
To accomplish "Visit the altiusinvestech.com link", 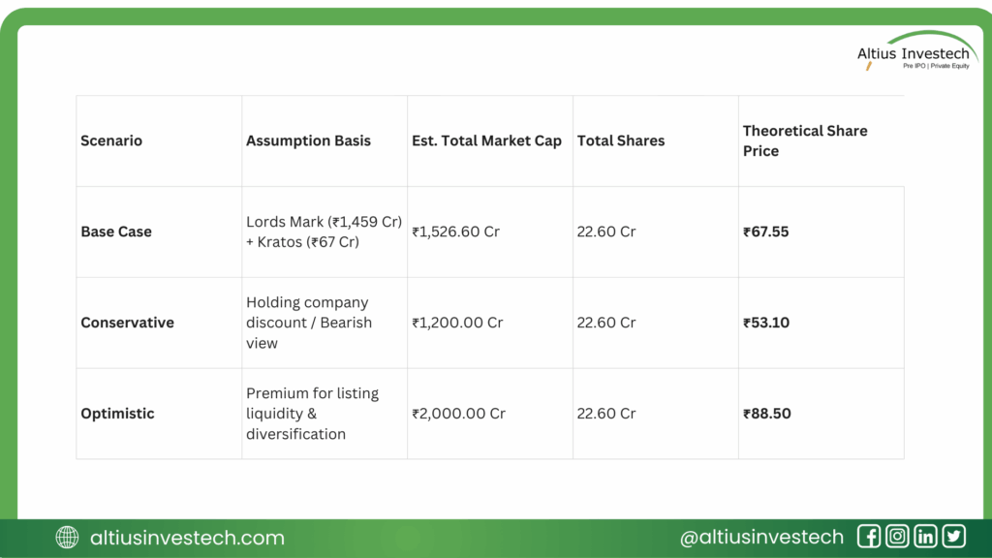I will coord(187,538).
